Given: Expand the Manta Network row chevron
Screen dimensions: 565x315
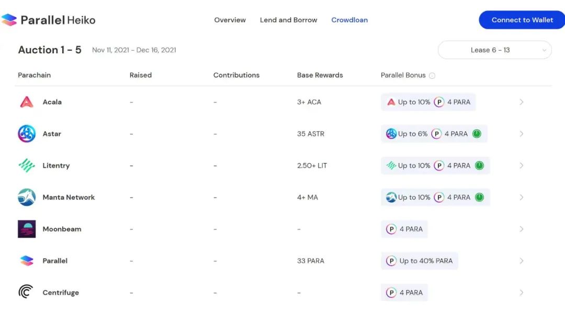Looking at the screenshot, I should pos(522,197).
